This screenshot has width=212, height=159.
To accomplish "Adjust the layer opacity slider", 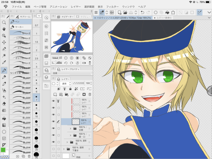I will click(79, 83).
